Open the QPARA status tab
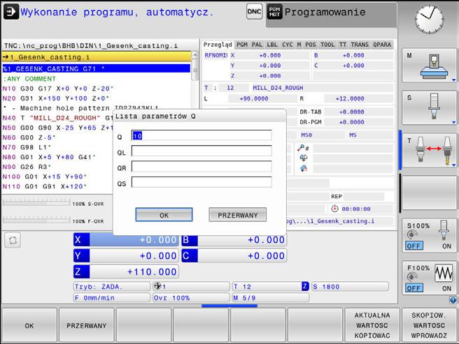 pos(382,45)
